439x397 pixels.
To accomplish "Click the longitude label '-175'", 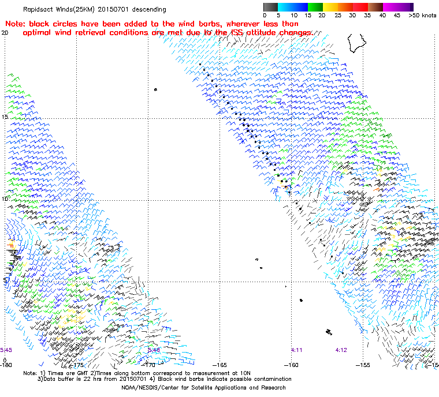I will point(77,365).
